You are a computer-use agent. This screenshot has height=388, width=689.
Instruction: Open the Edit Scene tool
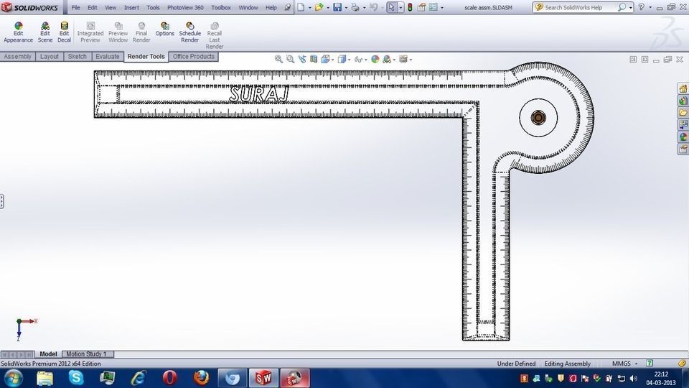(44, 32)
